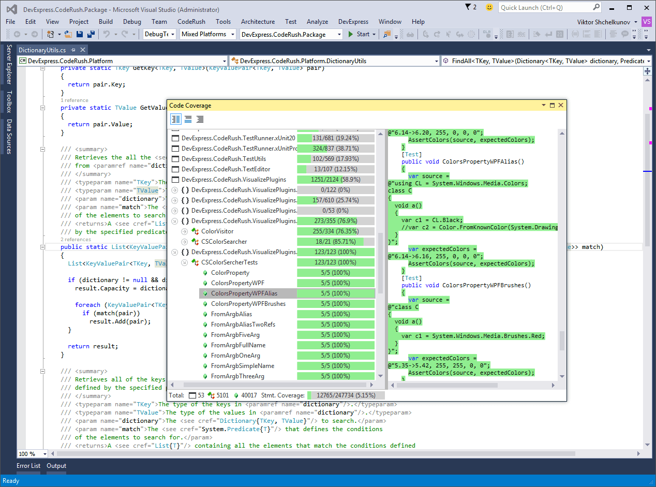Pin the DictionaryUtils.cs tab
This screenshot has height=487, width=656.
click(x=73, y=50)
